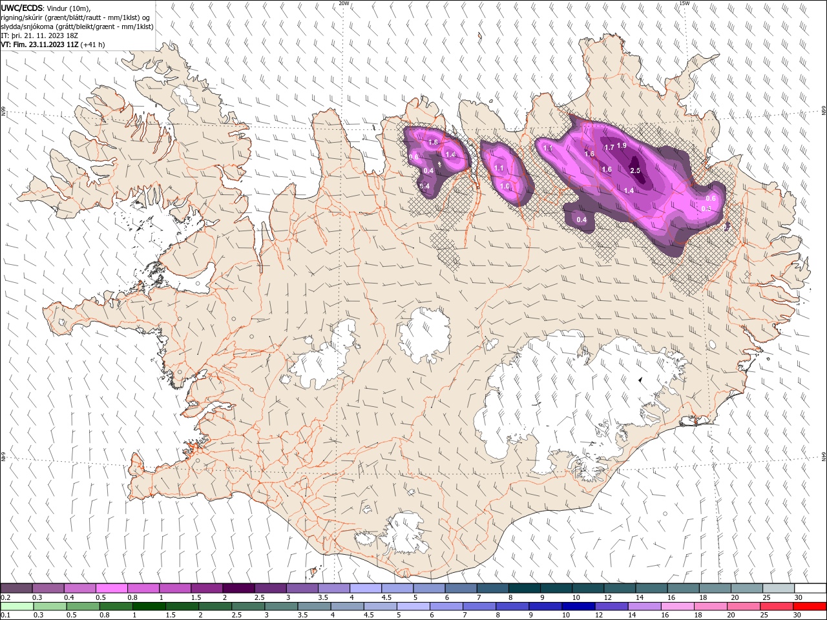Click the 0.1 label in the bottom legend row

pos(6,615)
